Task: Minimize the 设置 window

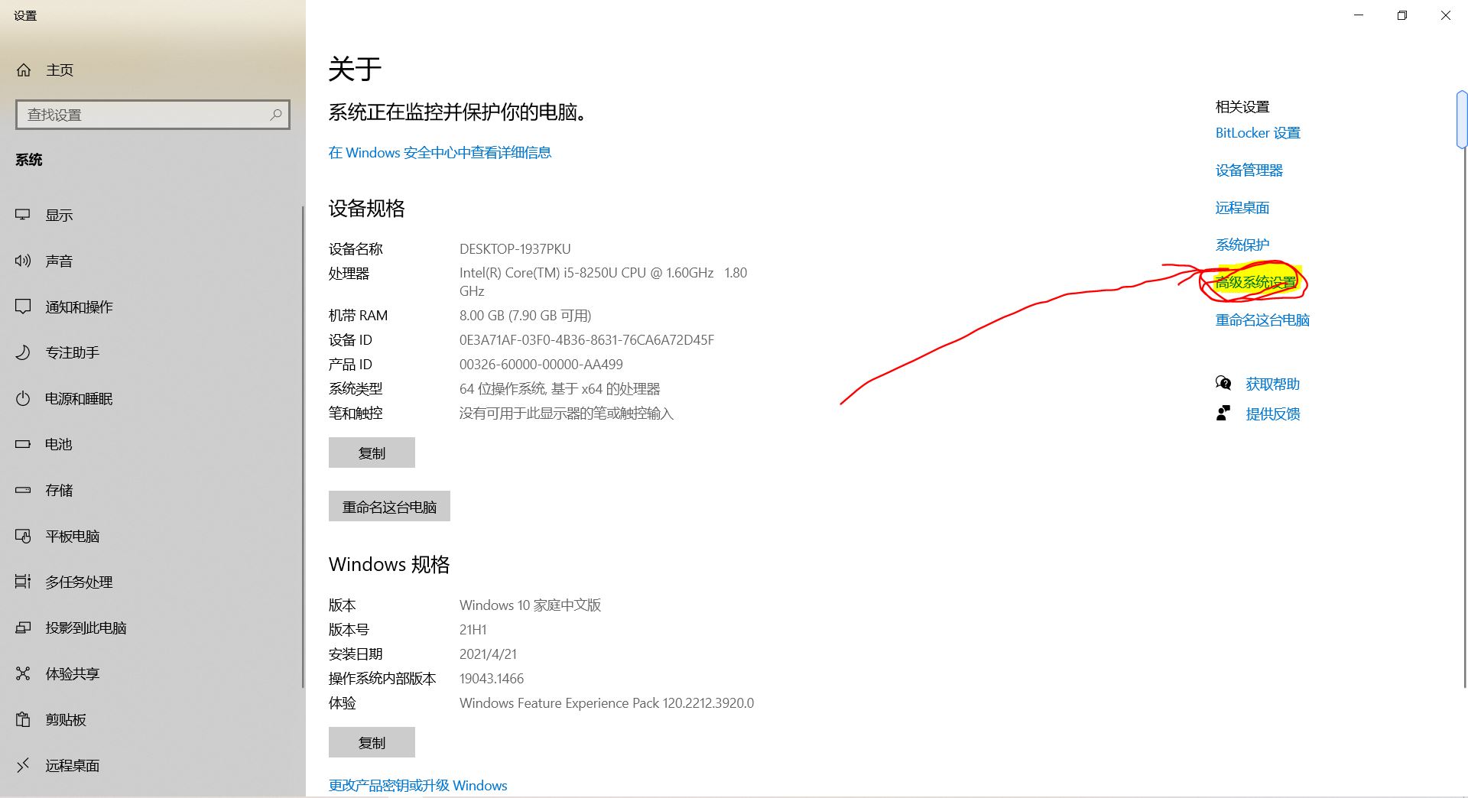Action: tap(1359, 15)
